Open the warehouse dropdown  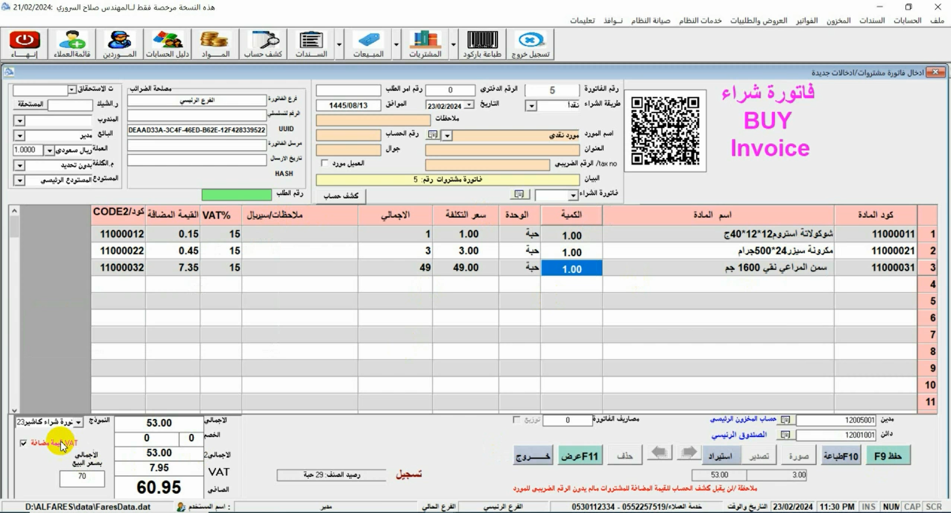click(19, 180)
